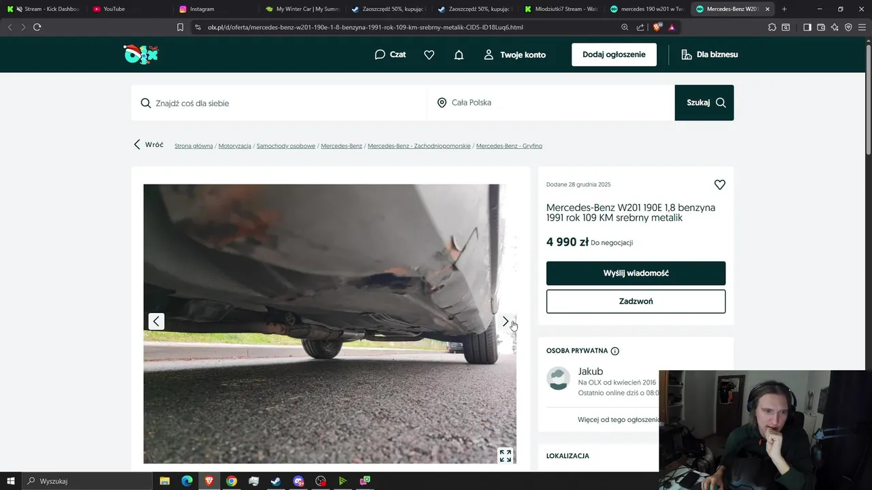Open 'Samochody osobowe' breadcrumb

pyautogui.click(x=286, y=146)
